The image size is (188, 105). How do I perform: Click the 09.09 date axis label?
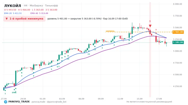[x=101, y=99]
